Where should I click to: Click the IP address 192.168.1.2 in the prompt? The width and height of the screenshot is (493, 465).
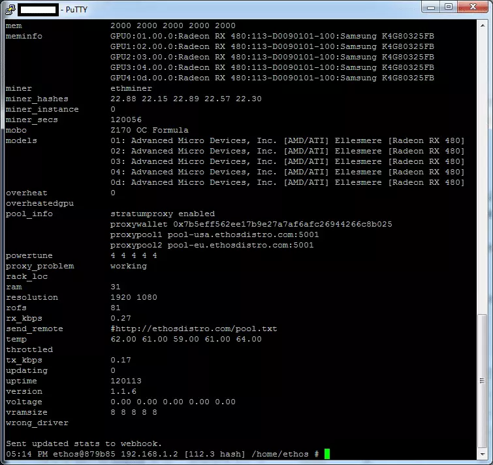[150, 454]
